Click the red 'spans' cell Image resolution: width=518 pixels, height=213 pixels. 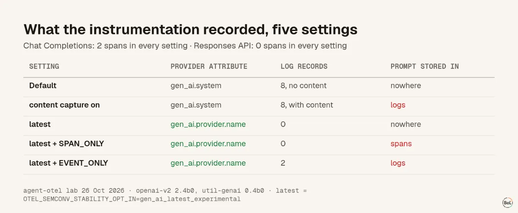[401, 144]
